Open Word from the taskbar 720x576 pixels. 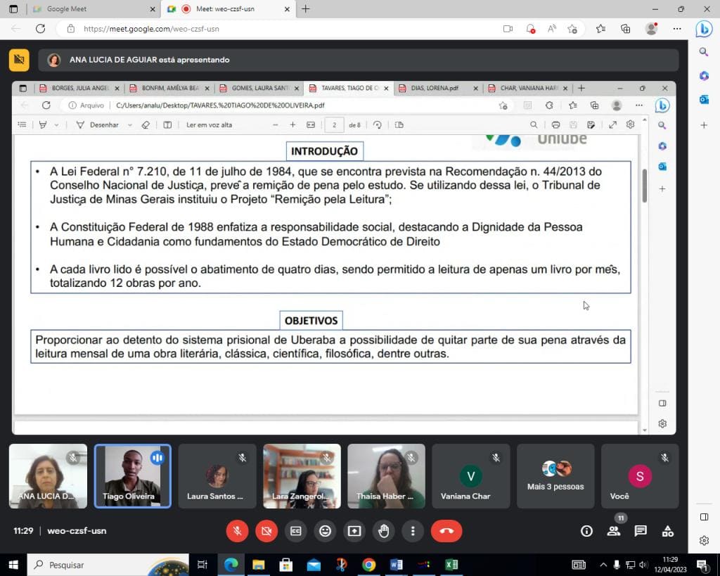click(397, 565)
